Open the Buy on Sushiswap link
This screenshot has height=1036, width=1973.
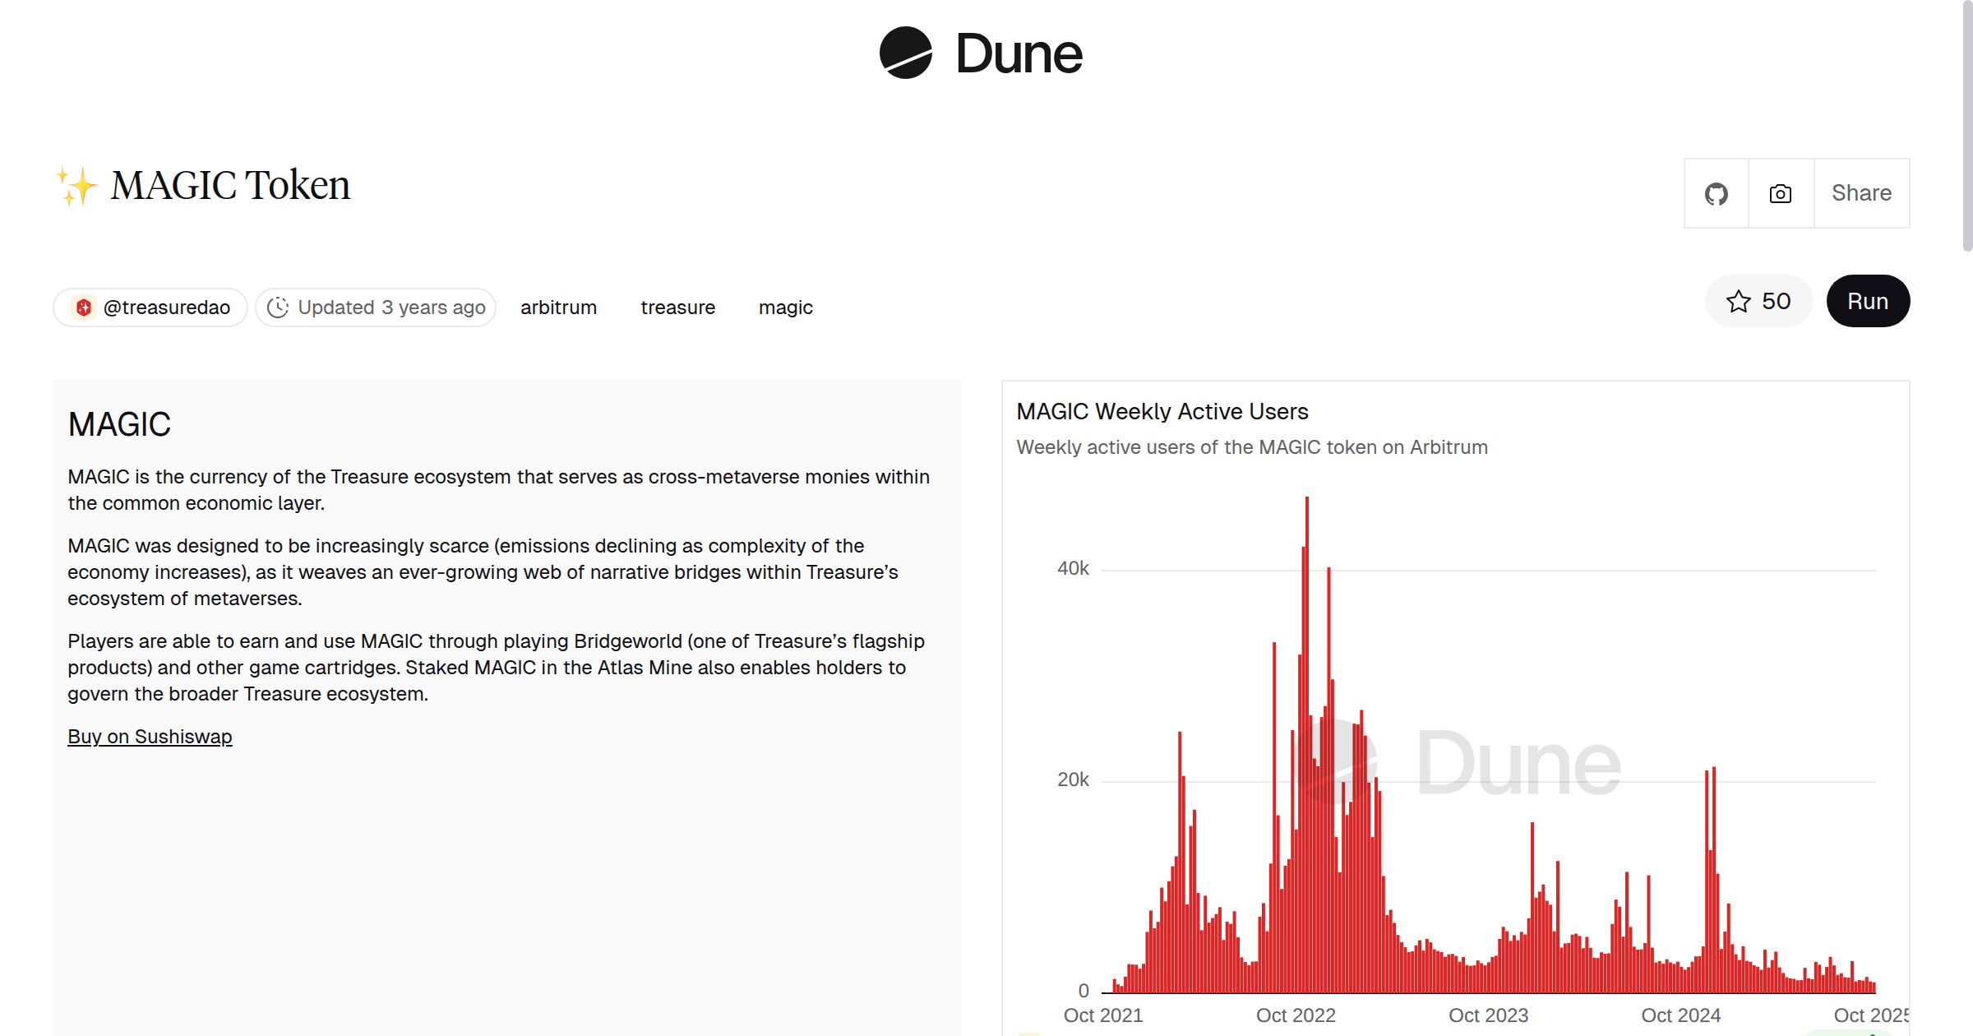(150, 737)
